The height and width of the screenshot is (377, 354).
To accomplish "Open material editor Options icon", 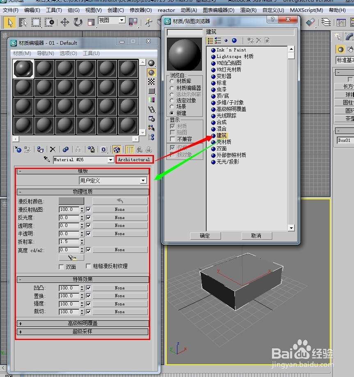I will click(151, 118).
